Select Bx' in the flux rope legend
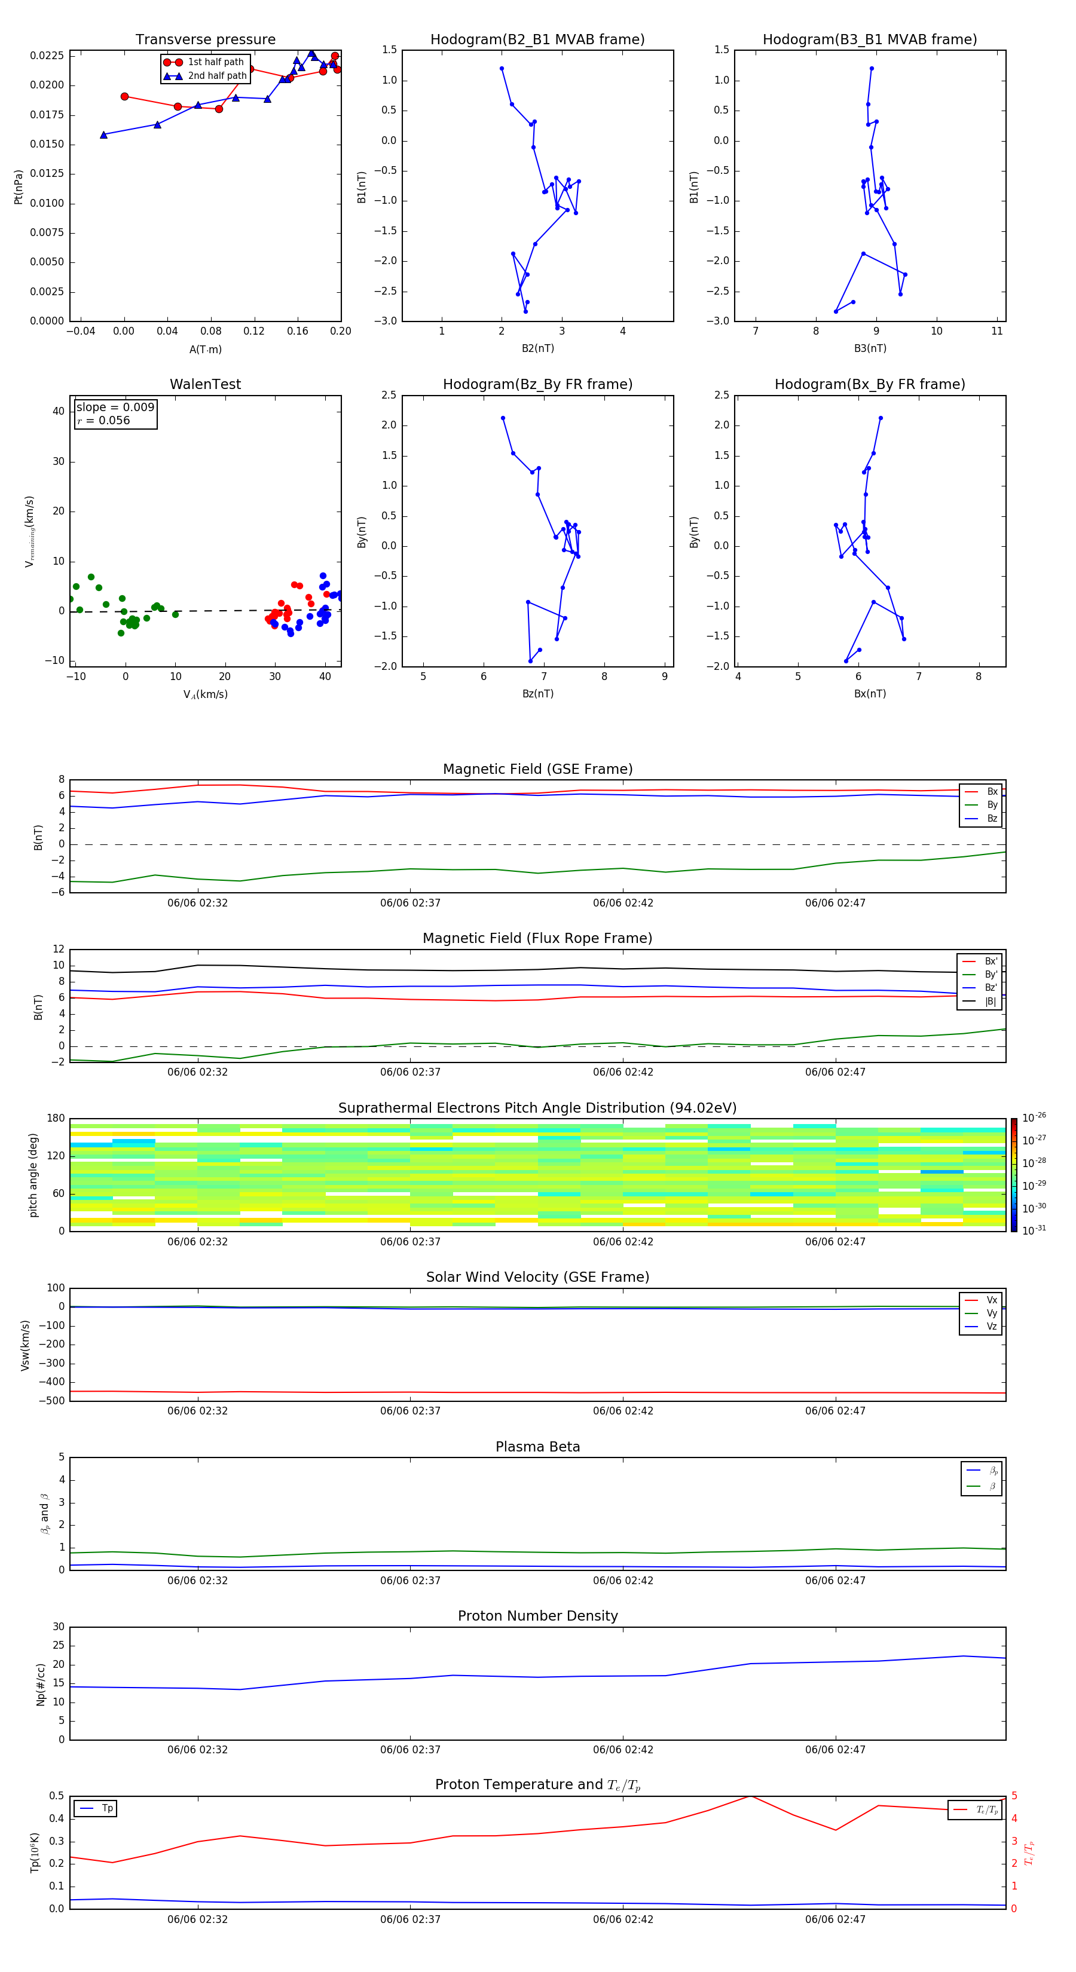Viewport: 1076px width, 1972px height. [x=980, y=961]
